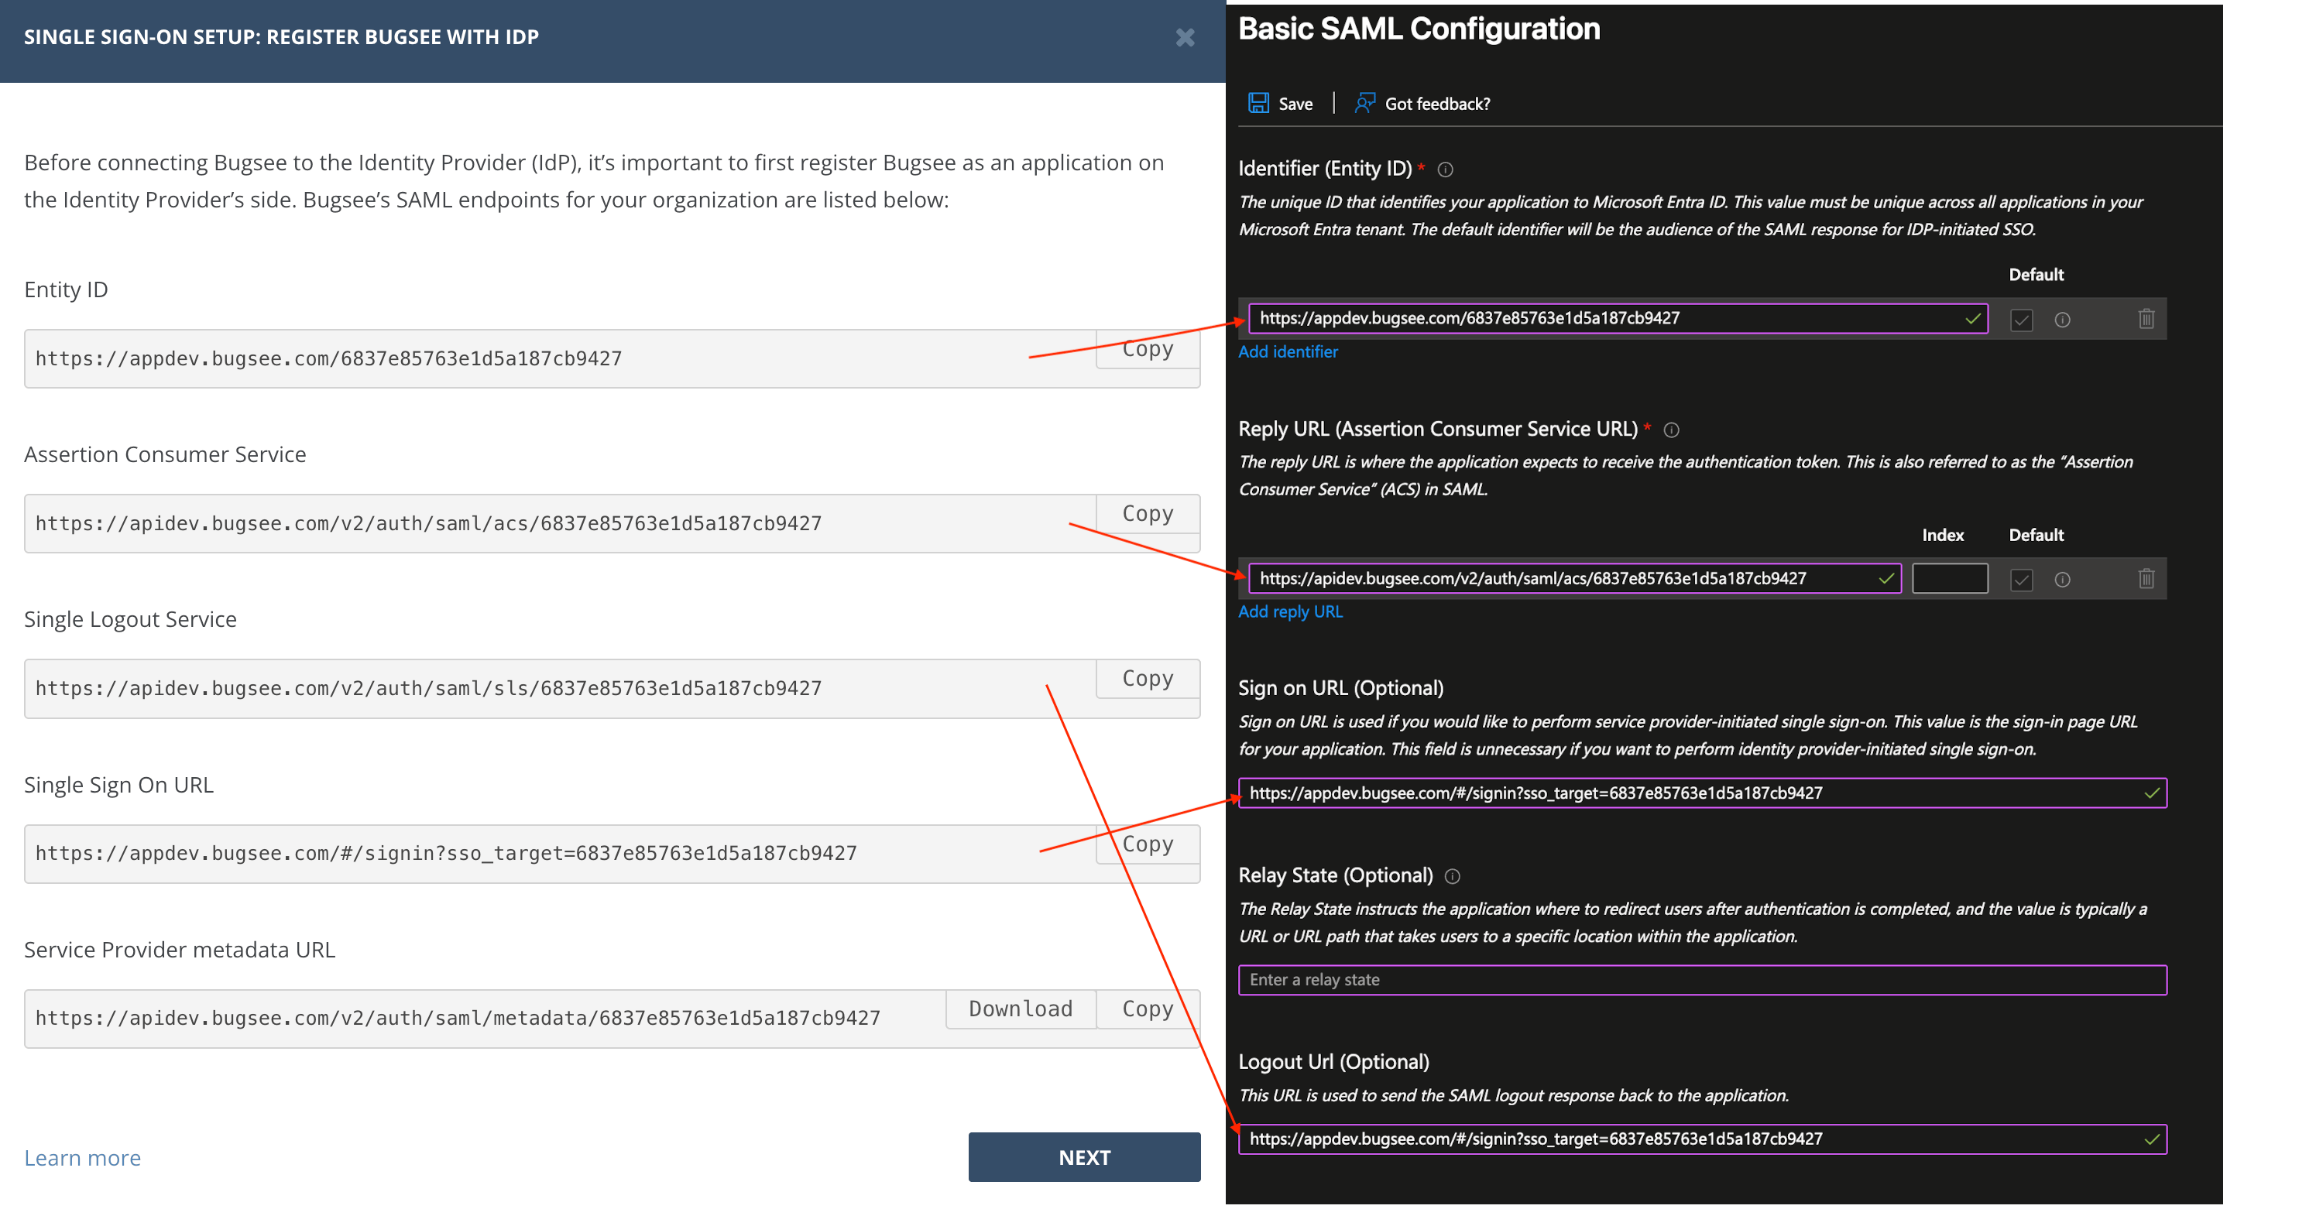This screenshot has width=2323, height=1209.
Task: Click the Add reply URL link
Action: click(x=1289, y=611)
